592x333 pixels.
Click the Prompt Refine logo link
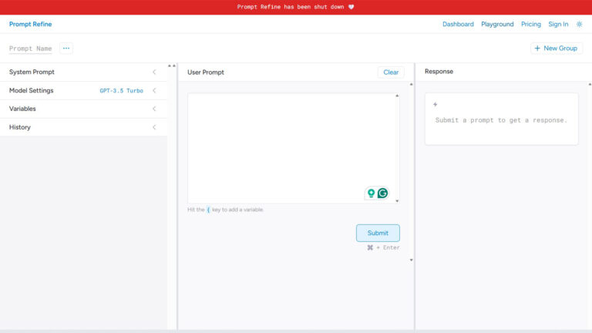(31, 24)
